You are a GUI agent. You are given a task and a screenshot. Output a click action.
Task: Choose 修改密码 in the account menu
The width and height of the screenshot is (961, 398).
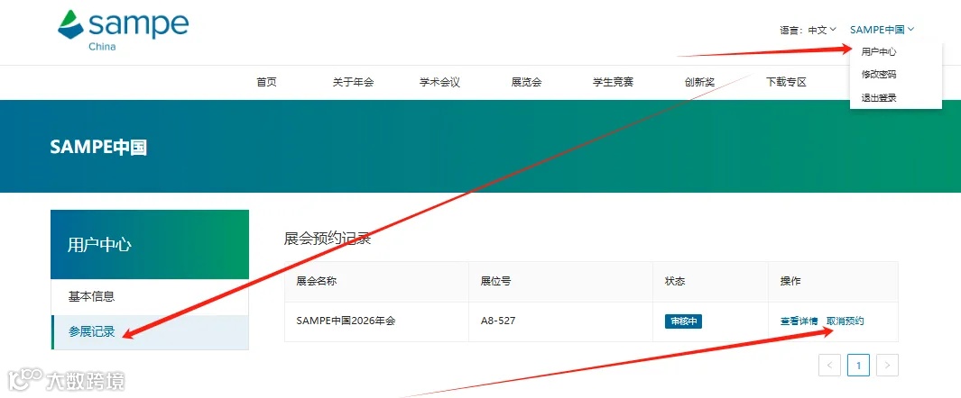point(879,75)
